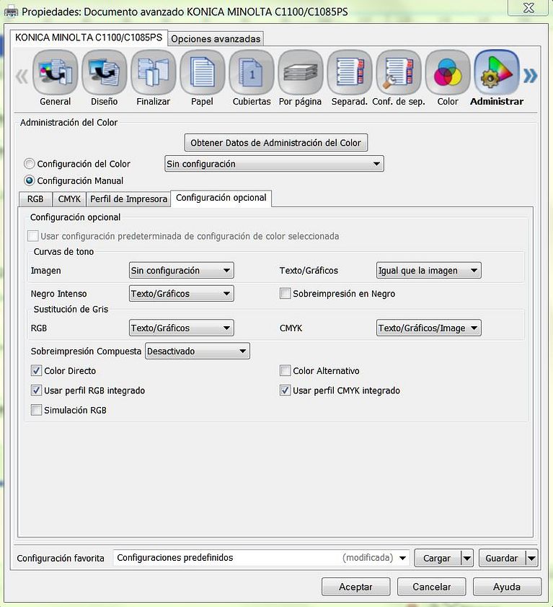Open the General settings icon

[x=56, y=73]
